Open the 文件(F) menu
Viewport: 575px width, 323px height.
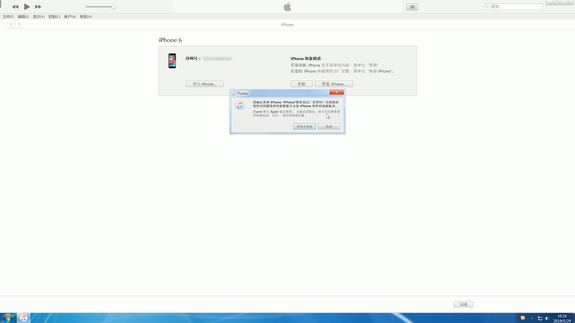8,17
